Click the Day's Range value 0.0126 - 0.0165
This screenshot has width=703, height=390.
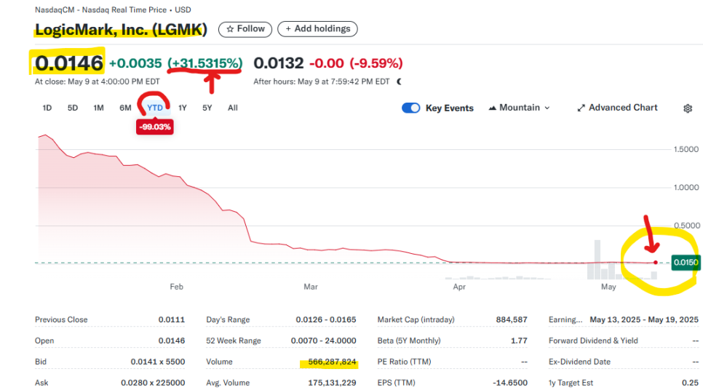[x=326, y=319]
